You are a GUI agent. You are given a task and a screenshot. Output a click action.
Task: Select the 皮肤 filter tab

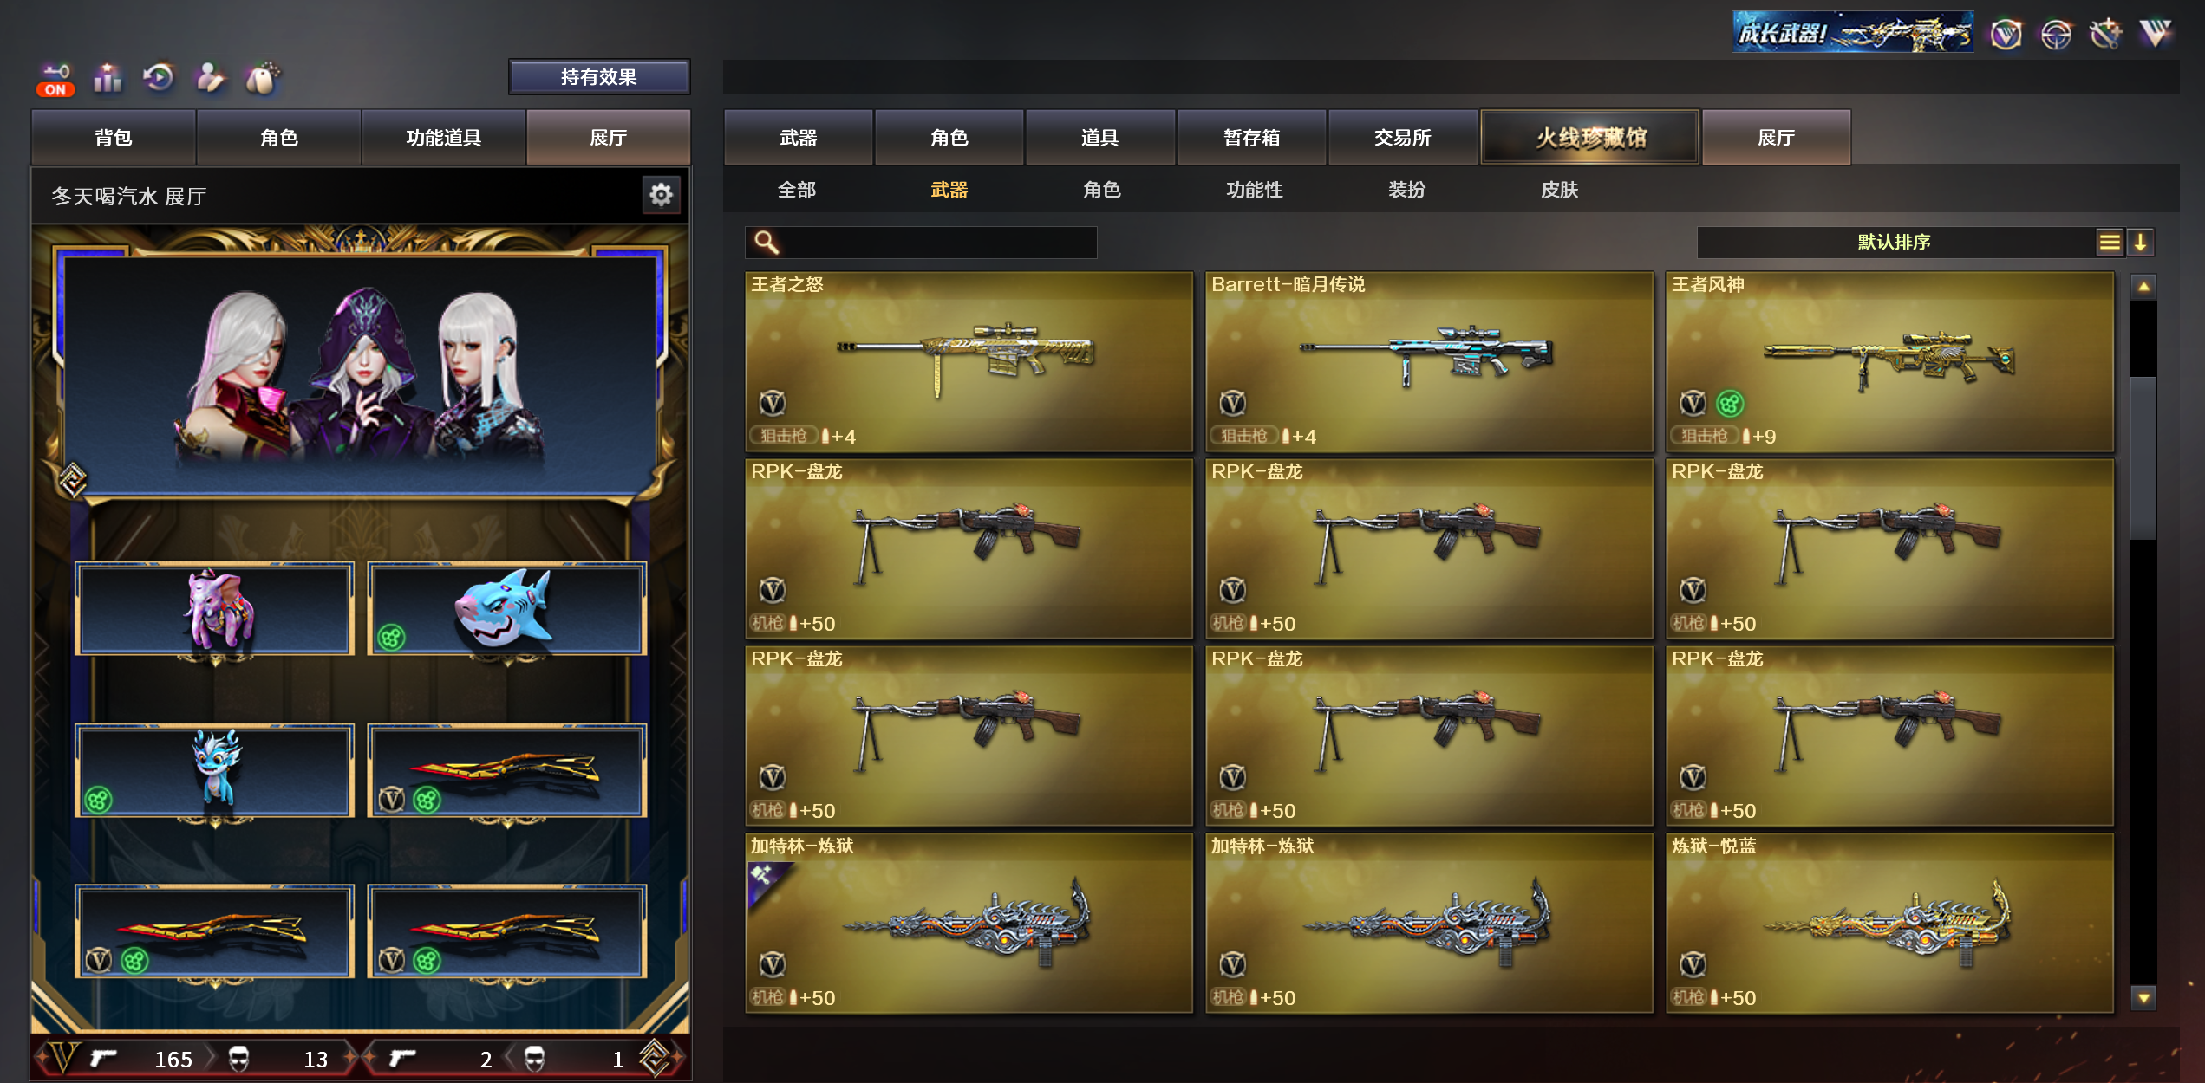(1559, 190)
